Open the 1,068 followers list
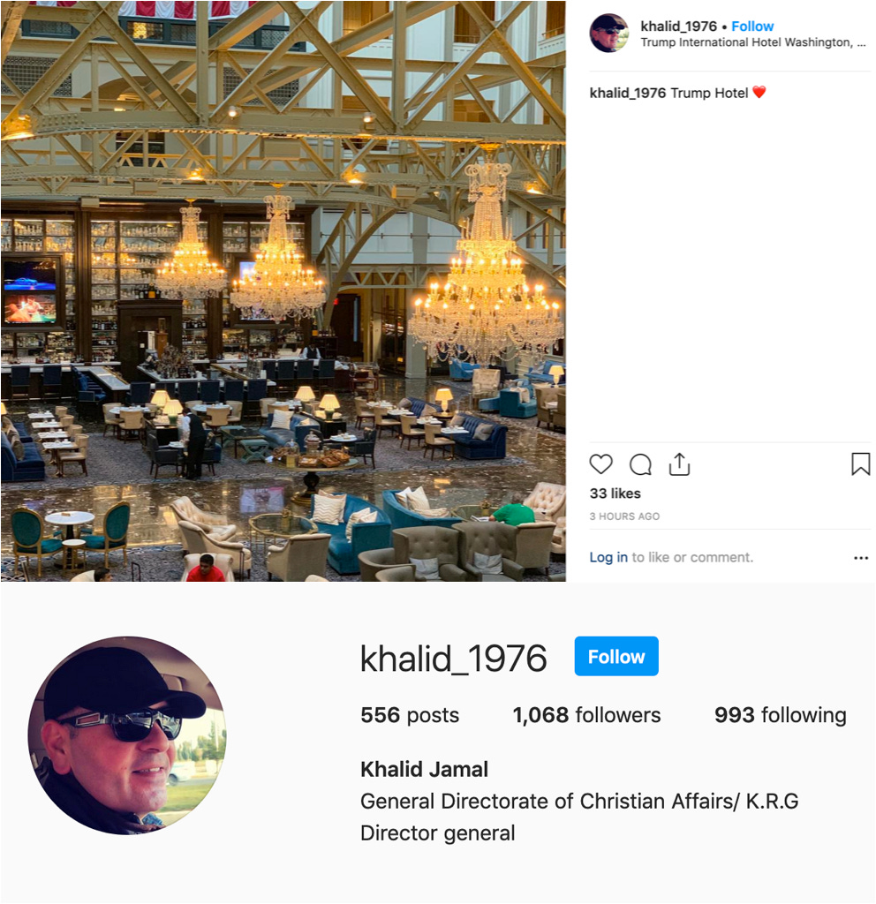Viewport: 876px width, 904px height. point(586,715)
